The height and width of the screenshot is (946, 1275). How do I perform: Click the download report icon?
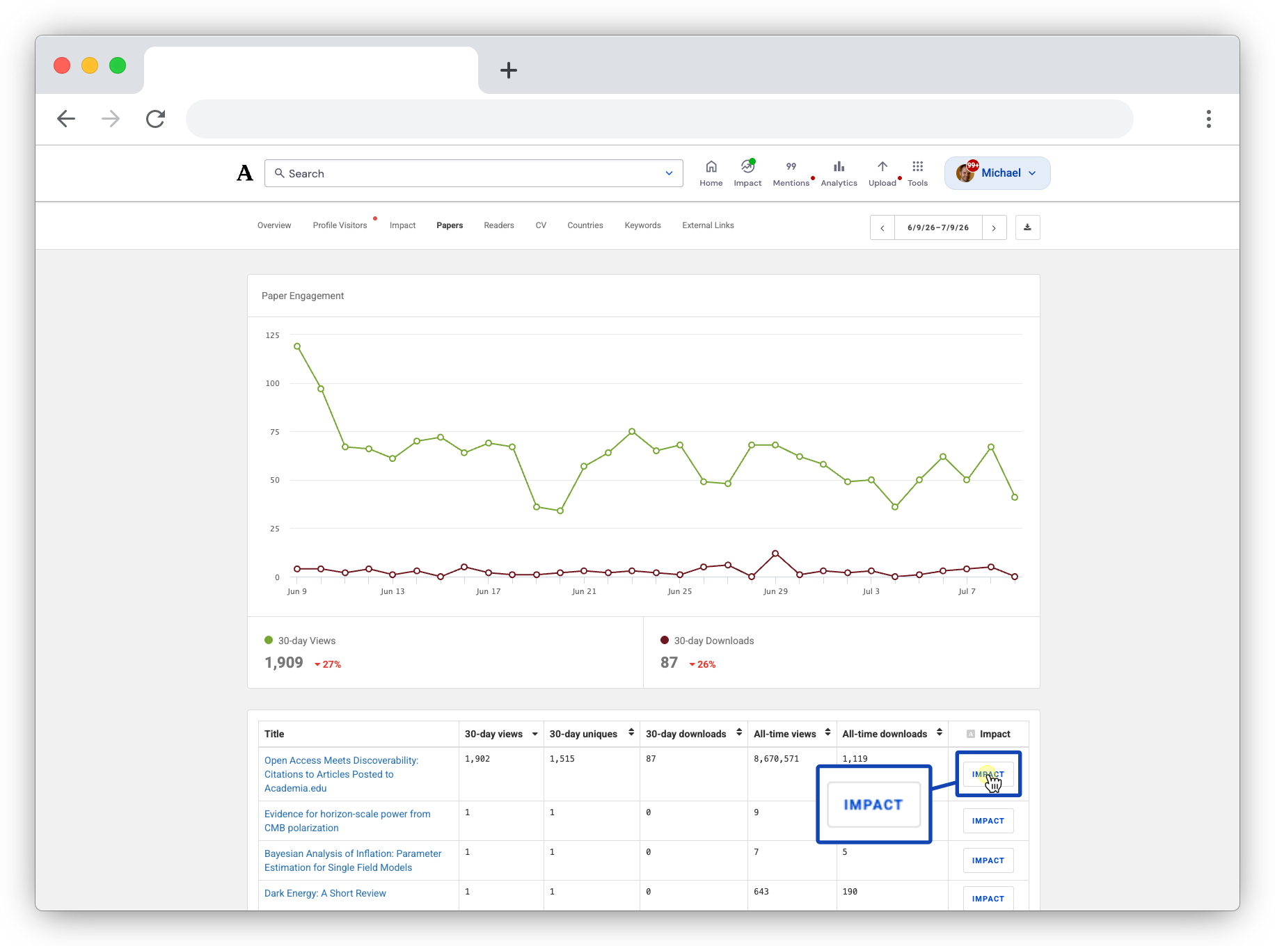click(x=1027, y=227)
